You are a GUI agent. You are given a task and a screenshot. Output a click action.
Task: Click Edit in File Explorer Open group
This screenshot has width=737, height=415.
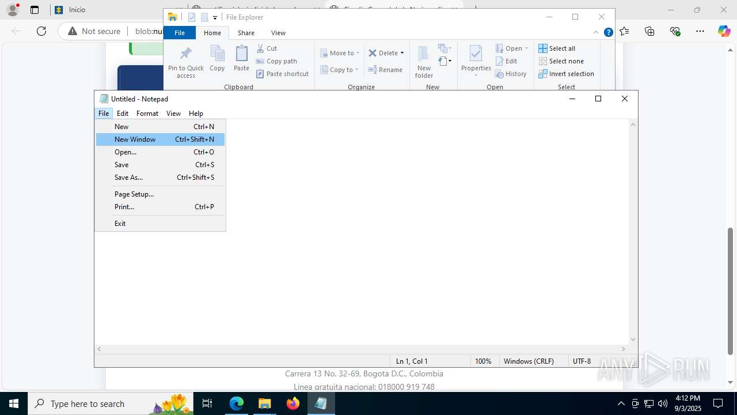(x=506, y=61)
